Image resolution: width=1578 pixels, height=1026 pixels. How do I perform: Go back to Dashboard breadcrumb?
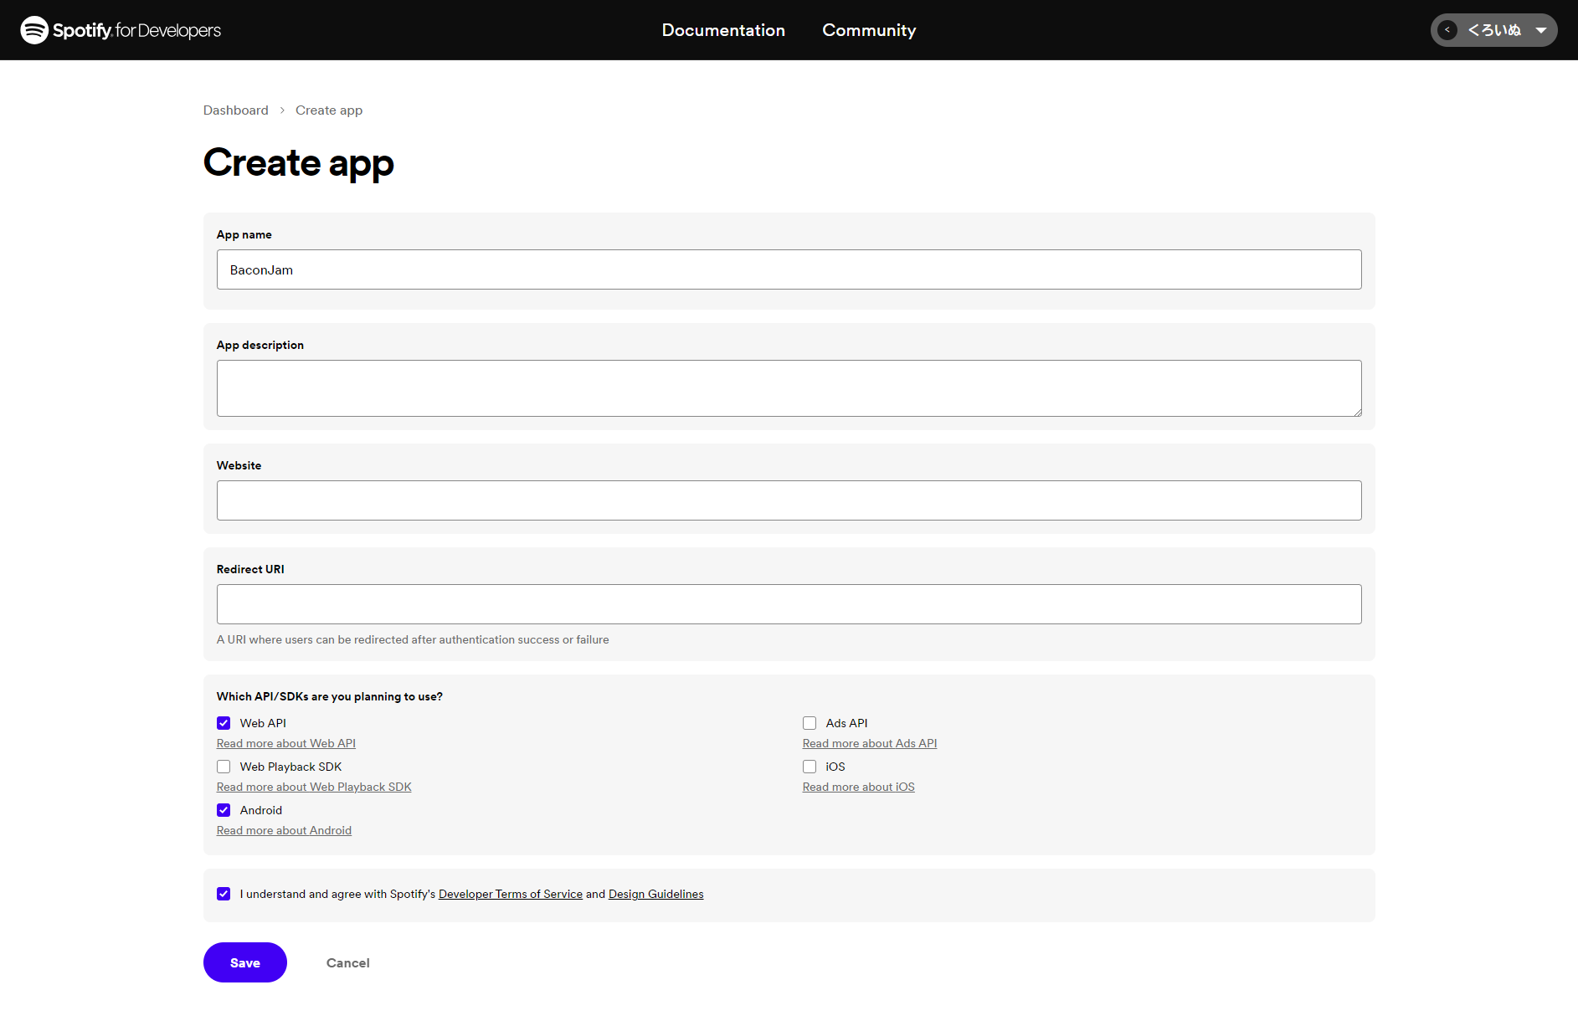click(235, 110)
